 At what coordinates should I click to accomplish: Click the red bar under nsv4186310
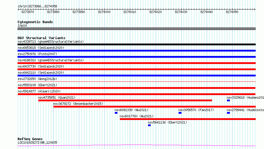[x=136, y=63]
